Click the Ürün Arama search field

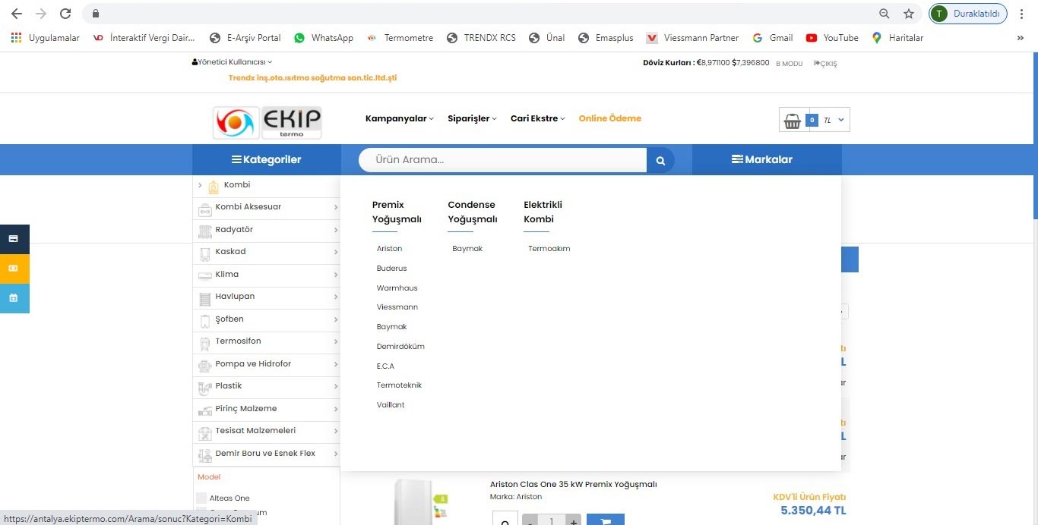(502, 160)
